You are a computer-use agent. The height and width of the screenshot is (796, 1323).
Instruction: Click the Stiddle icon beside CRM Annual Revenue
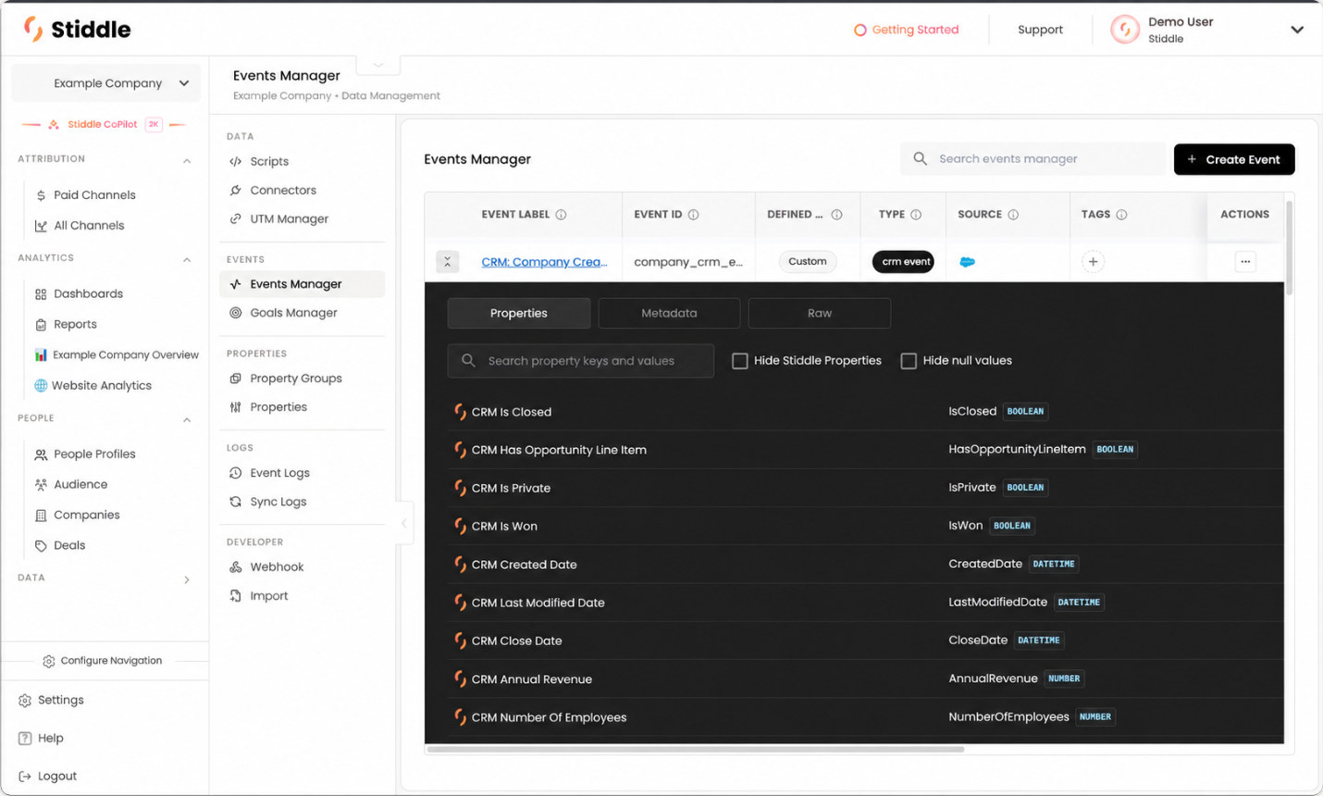(x=460, y=679)
